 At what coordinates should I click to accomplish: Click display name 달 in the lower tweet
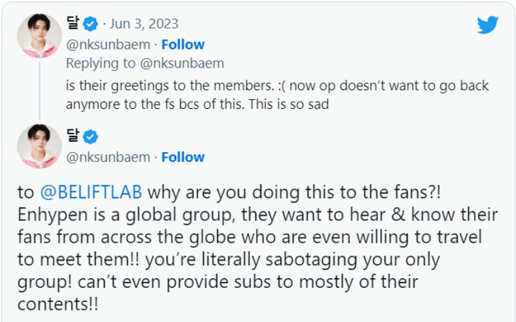click(73, 137)
